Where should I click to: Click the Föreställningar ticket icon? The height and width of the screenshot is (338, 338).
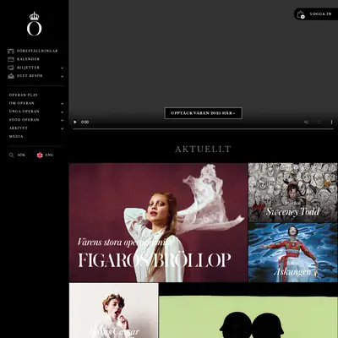[11, 51]
